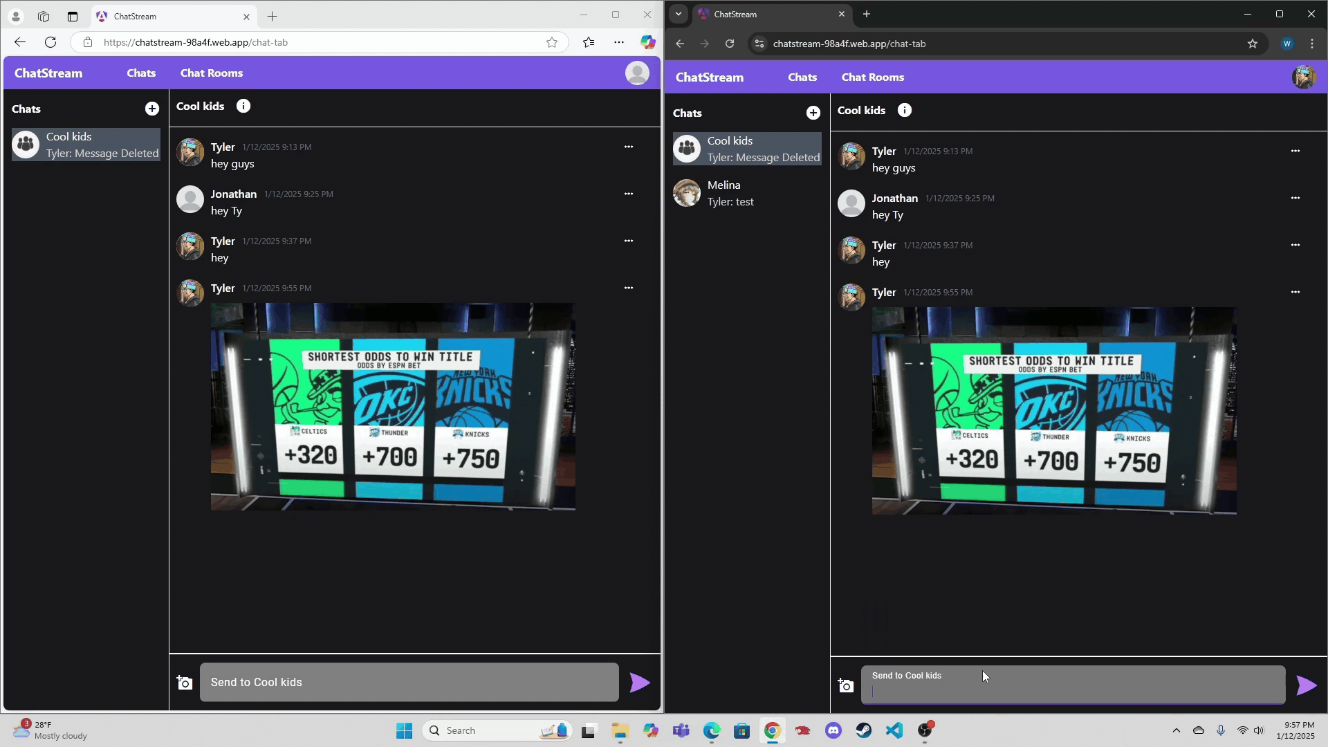Click the 'Send to Cool kids' input in Edge
1328x747 pixels.
point(409,683)
